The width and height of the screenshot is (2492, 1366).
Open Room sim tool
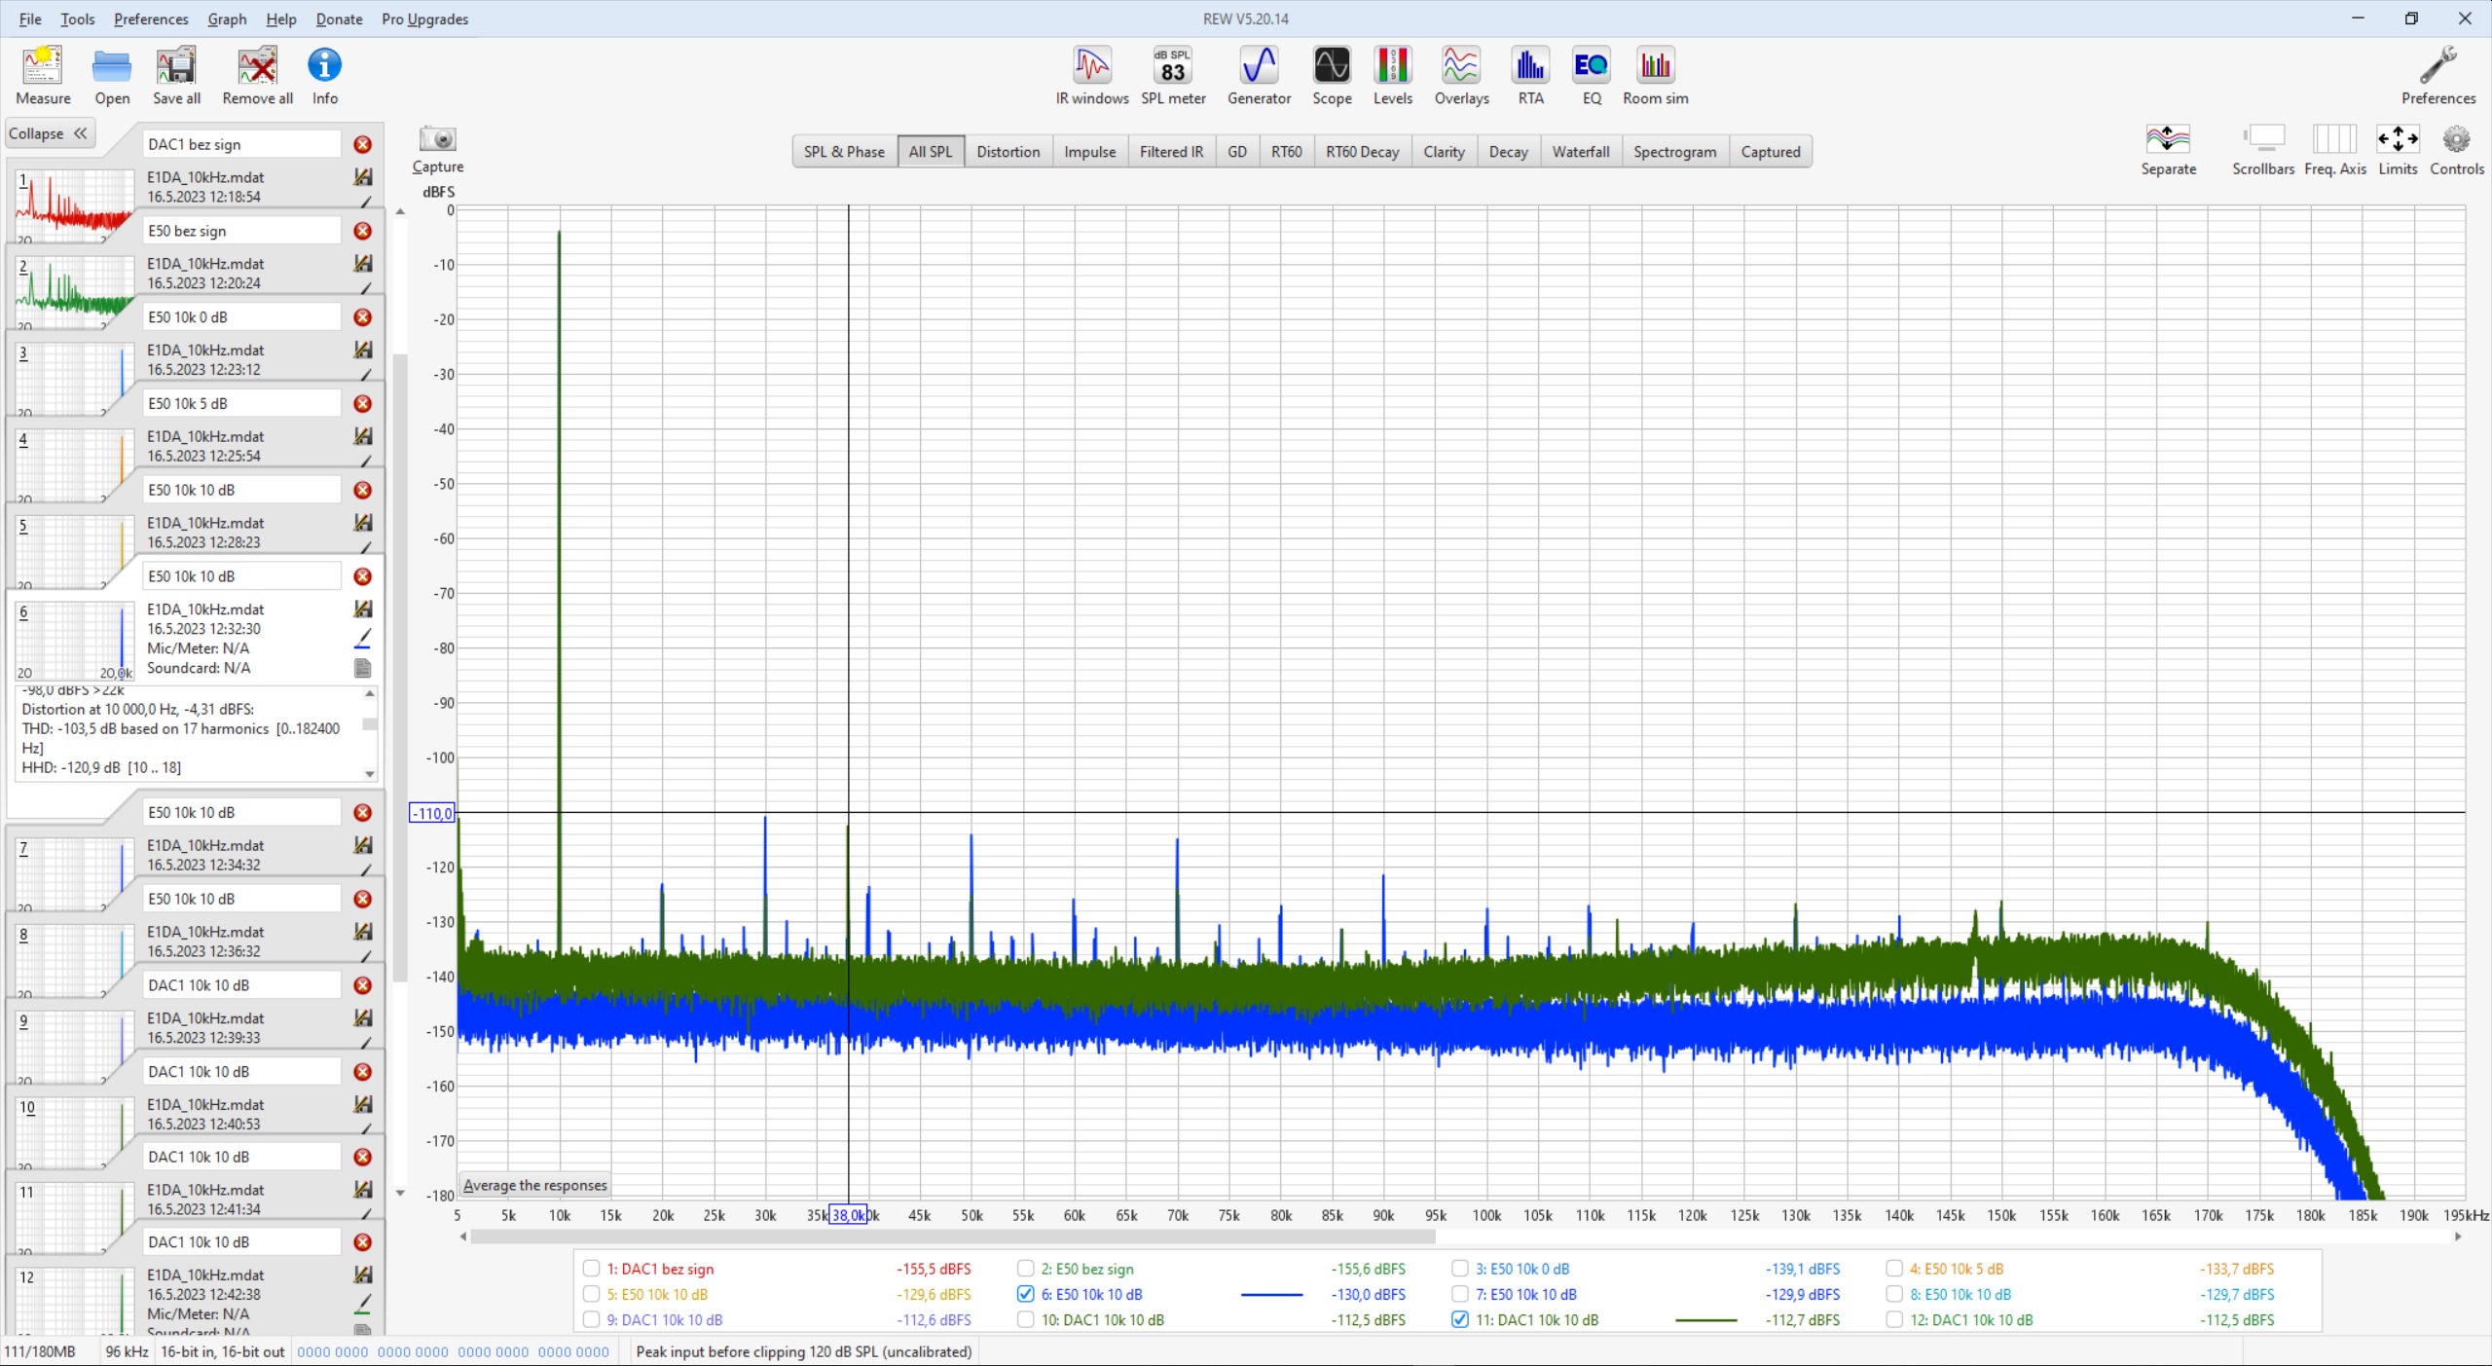1655,75
